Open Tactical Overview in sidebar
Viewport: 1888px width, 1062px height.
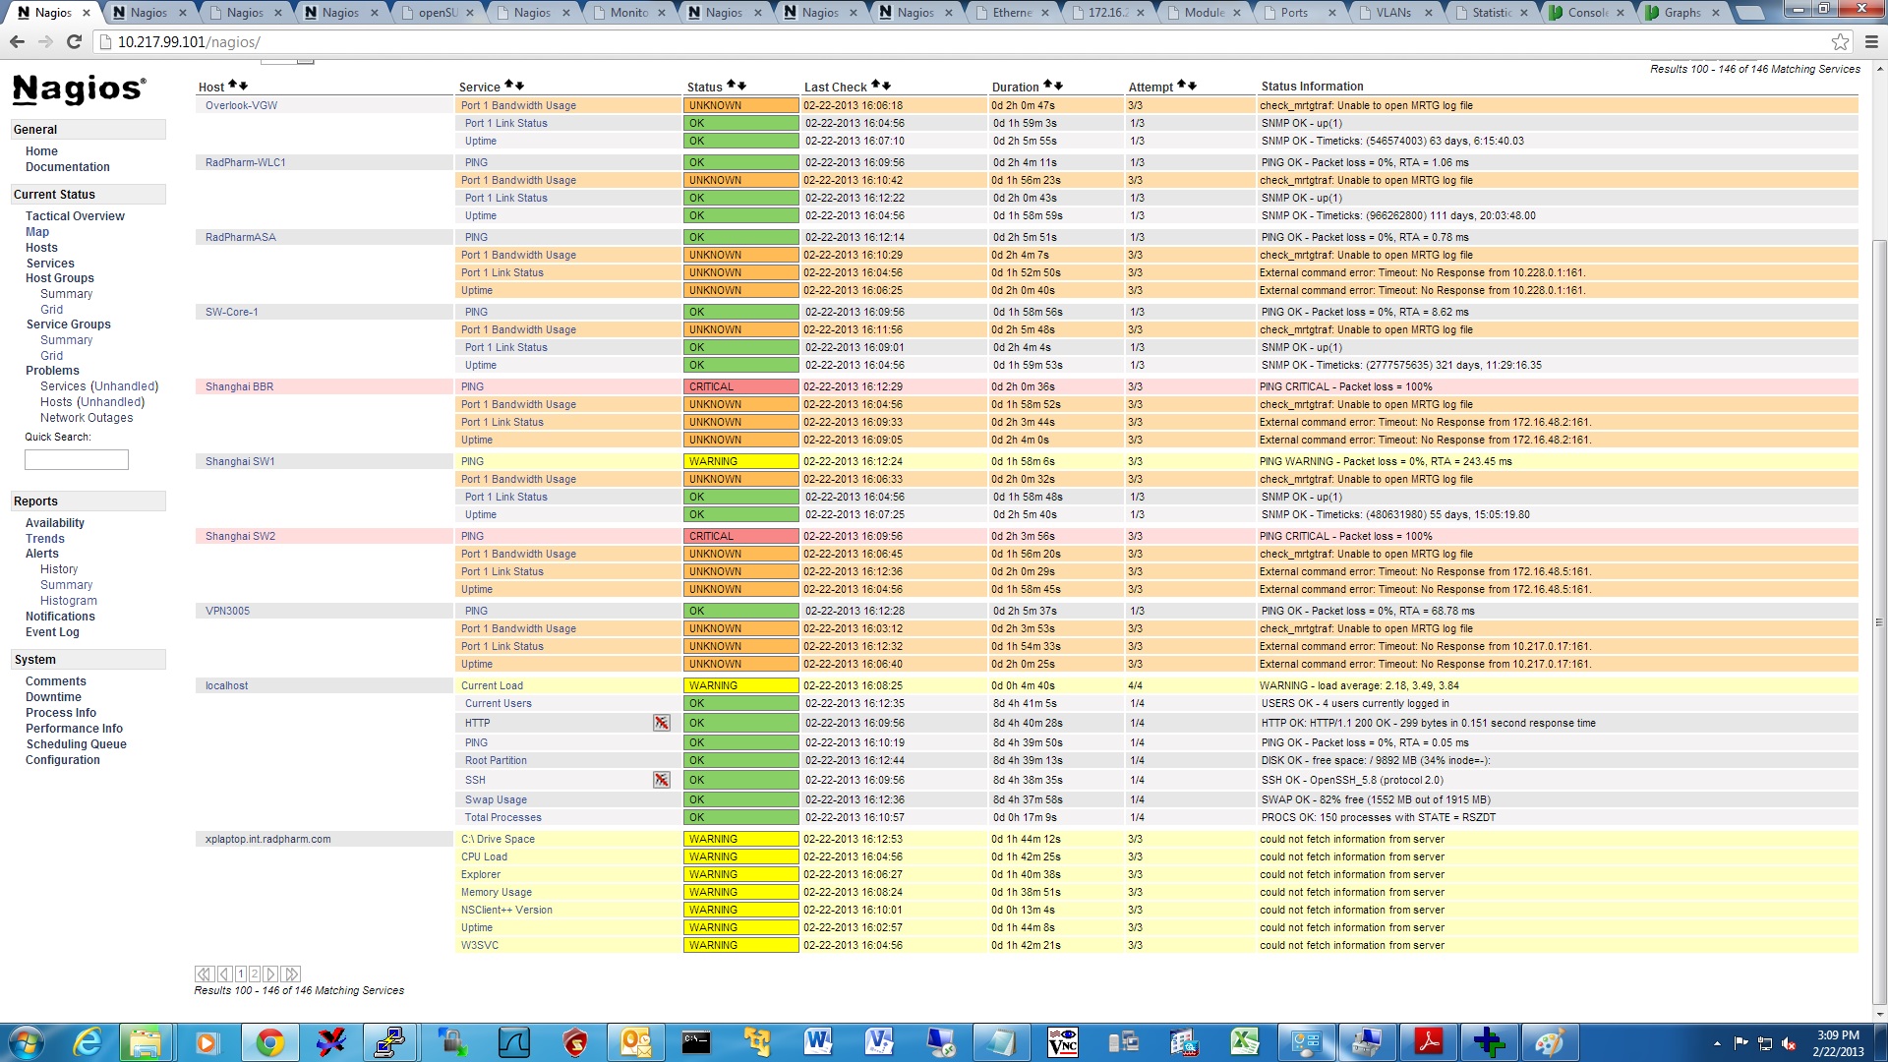(x=75, y=216)
